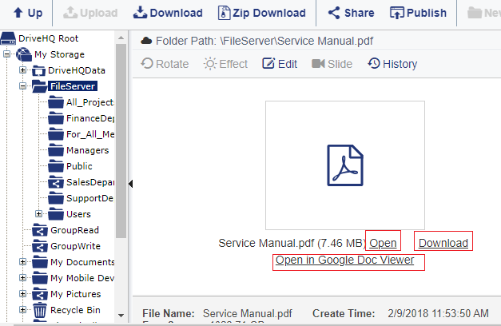Image resolution: width=501 pixels, height=326 pixels.
Task: Open the Recycle Bin
Action: (74, 309)
